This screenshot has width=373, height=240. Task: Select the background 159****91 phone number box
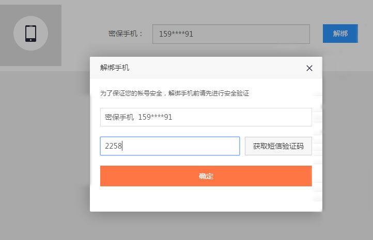coord(231,34)
